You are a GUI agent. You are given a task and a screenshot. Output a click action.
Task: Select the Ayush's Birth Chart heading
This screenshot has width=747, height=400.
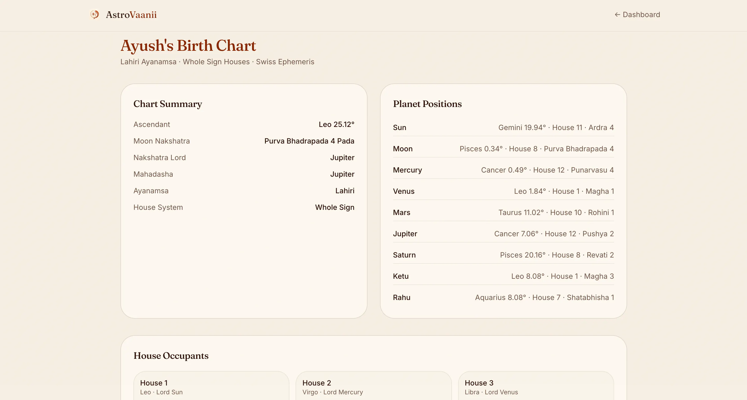(188, 46)
